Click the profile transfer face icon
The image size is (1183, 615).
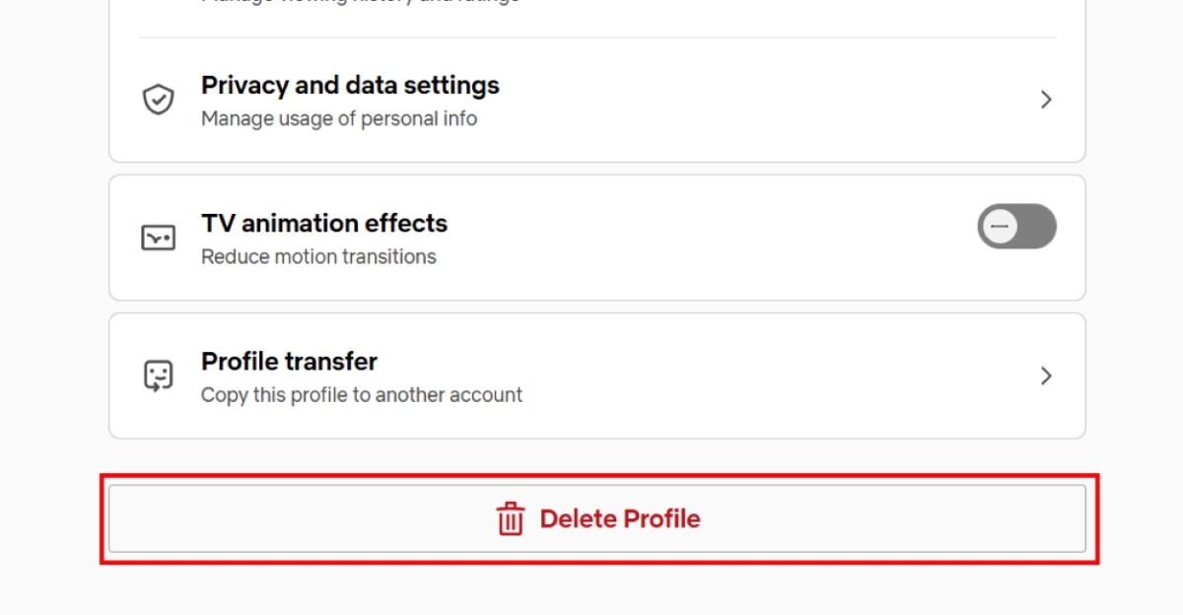[x=158, y=376]
